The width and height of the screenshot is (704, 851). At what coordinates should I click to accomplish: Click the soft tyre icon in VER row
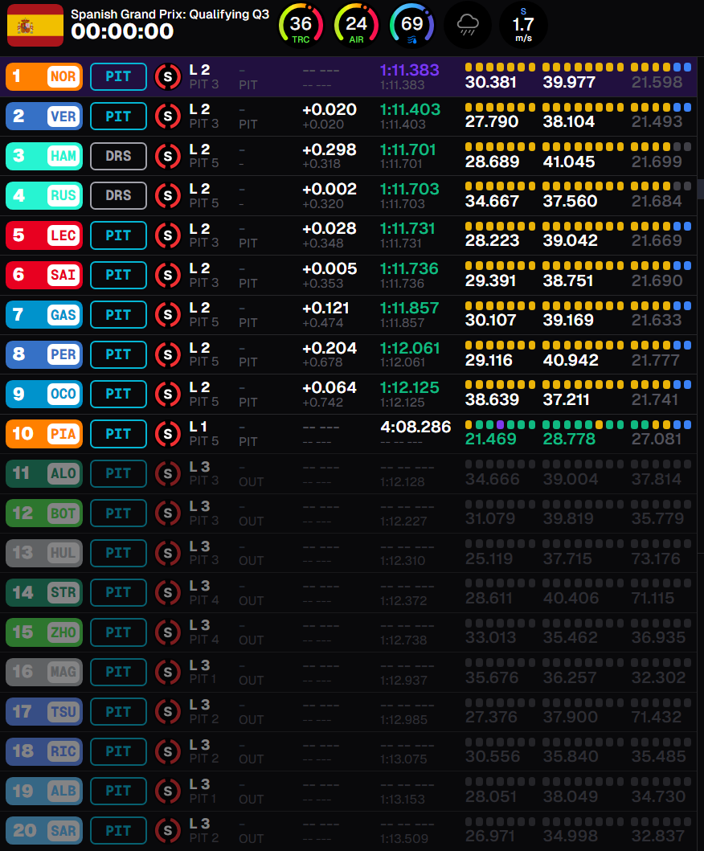(168, 117)
